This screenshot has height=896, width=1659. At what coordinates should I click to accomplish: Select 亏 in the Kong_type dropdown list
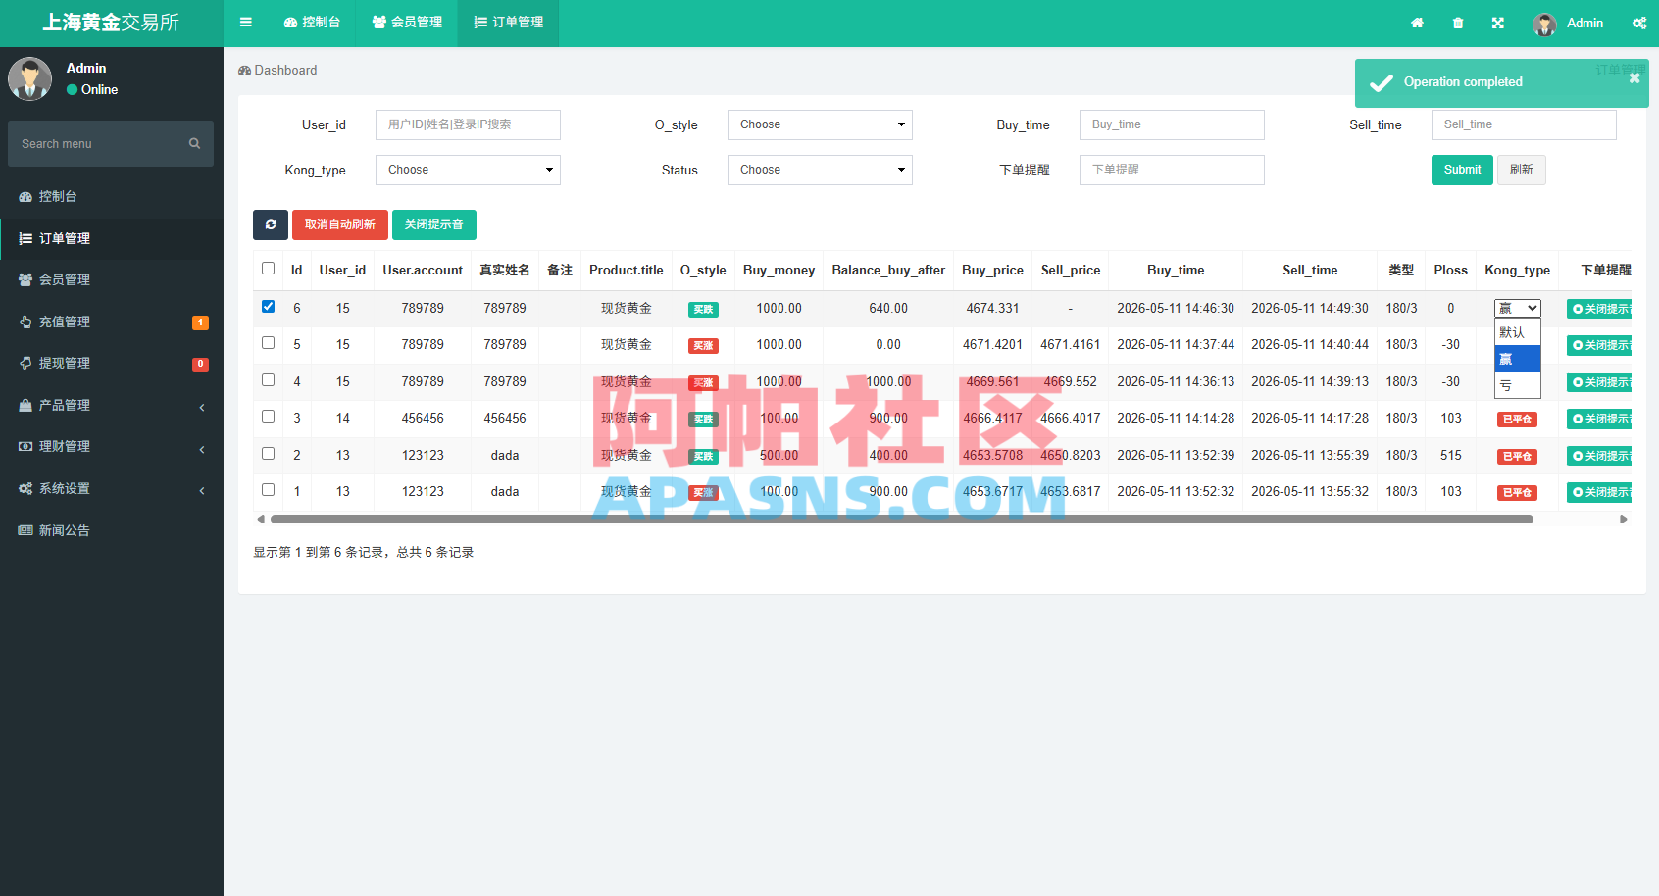[1517, 385]
